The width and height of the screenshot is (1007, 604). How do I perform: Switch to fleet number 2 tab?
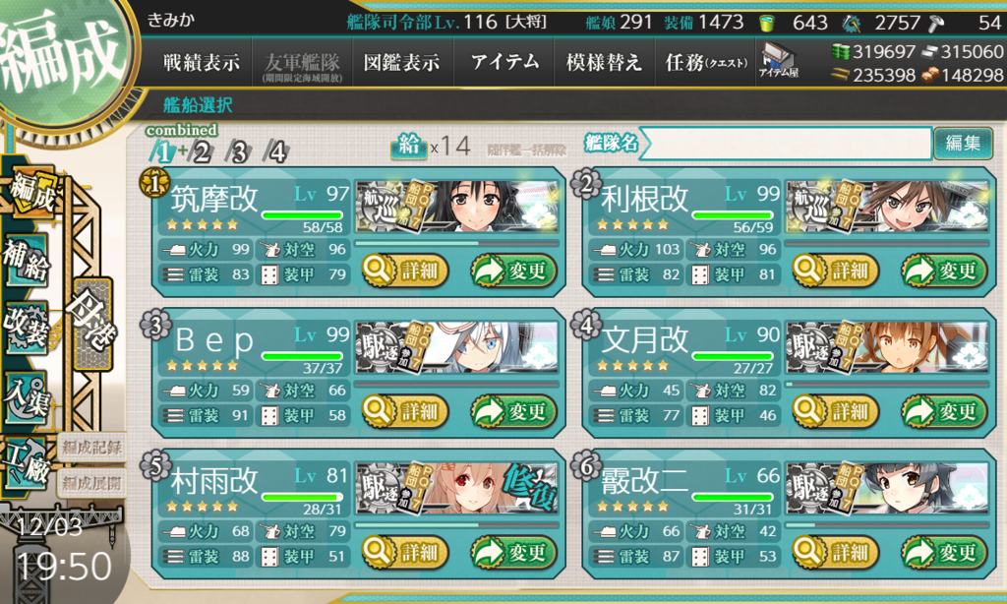[x=201, y=152]
